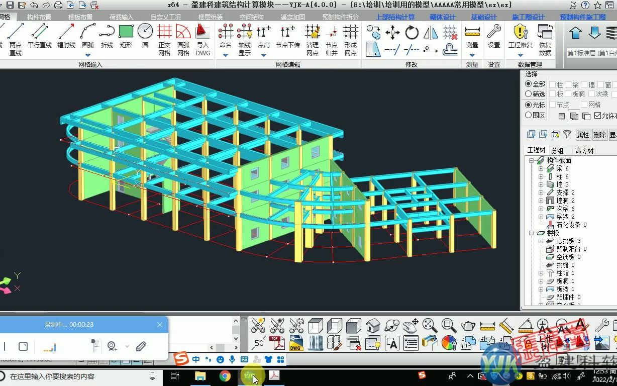This screenshot has height=386, width=617.
Task: Open the 测量 measure dropdown arrow
Action: click(x=472, y=55)
